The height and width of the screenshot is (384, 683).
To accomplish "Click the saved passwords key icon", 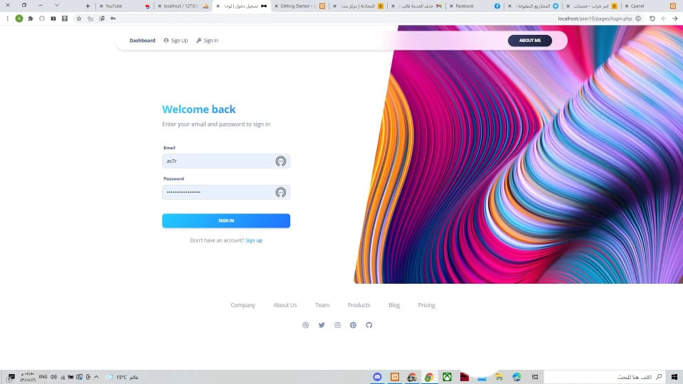I will click(x=113, y=18).
